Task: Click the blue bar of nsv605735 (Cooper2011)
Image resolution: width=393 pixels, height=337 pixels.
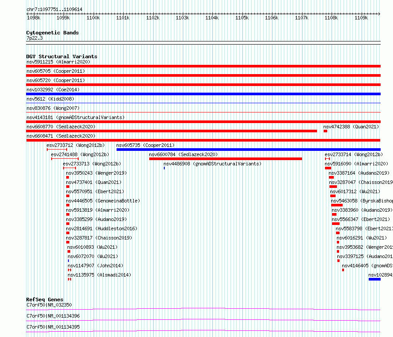Action: 248,150
